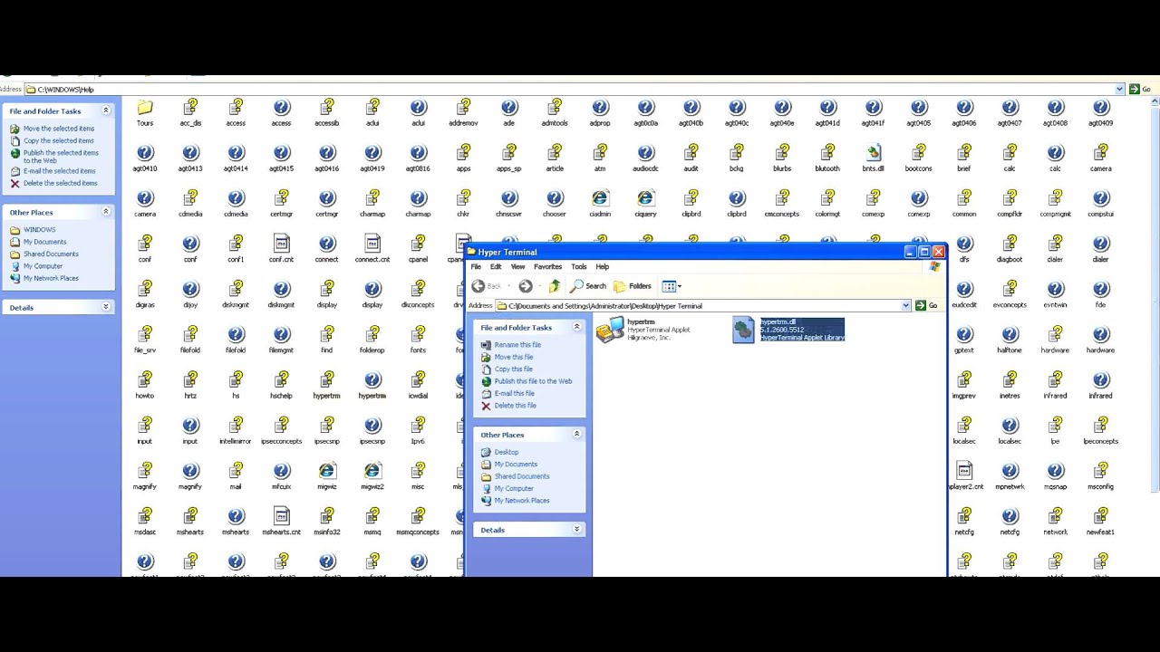Viewport: 1160px width, 652px height.
Task: Click Move the selected items in Help window
Action: pyautogui.click(x=58, y=129)
